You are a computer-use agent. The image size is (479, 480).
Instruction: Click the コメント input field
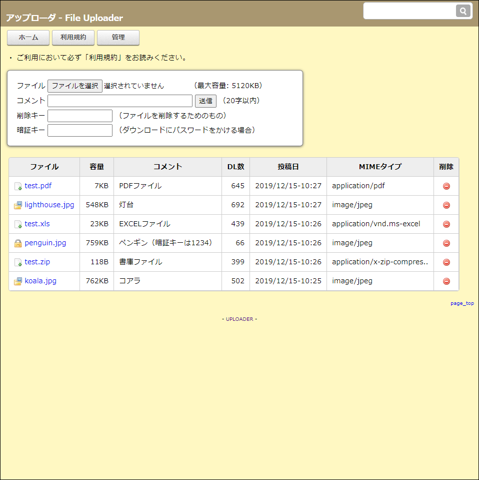pyautogui.click(x=120, y=101)
